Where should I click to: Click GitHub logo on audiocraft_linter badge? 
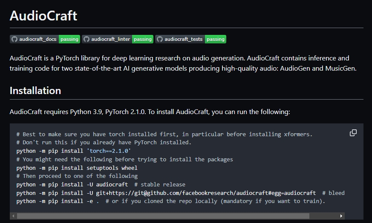pyautogui.click(x=87, y=39)
